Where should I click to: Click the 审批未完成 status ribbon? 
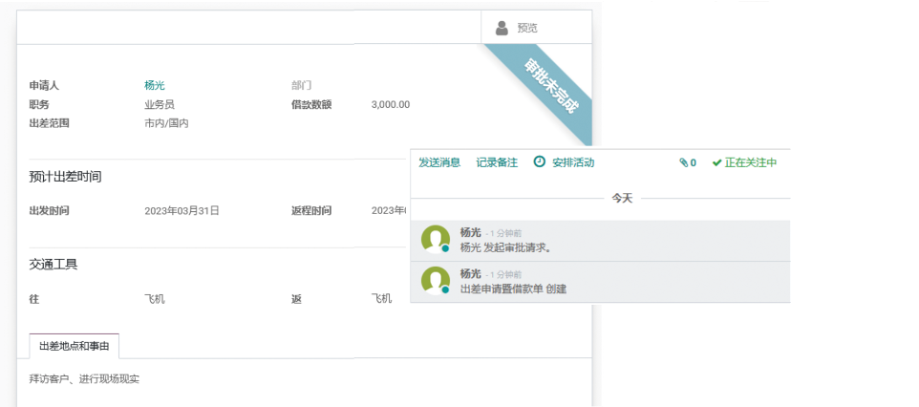(549, 88)
